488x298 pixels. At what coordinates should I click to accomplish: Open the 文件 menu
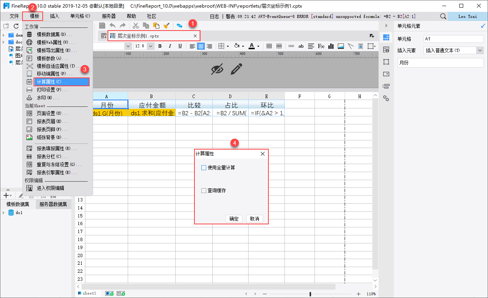[14, 16]
